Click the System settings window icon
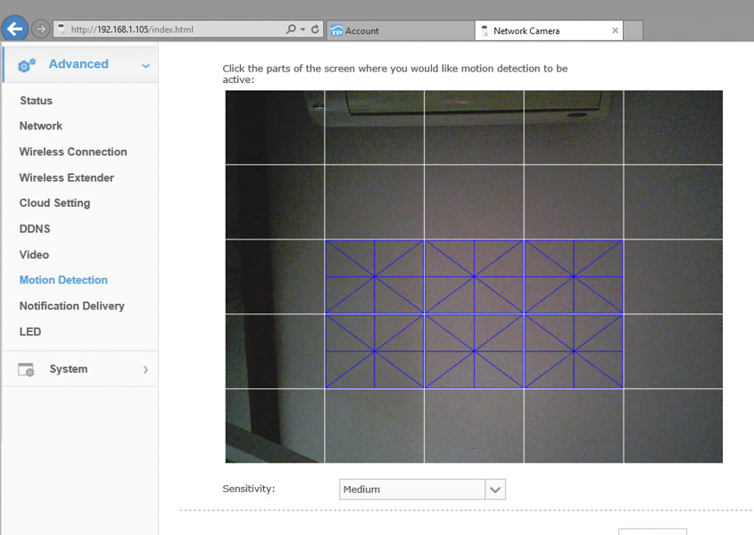The width and height of the screenshot is (754, 535). tap(26, 369)
